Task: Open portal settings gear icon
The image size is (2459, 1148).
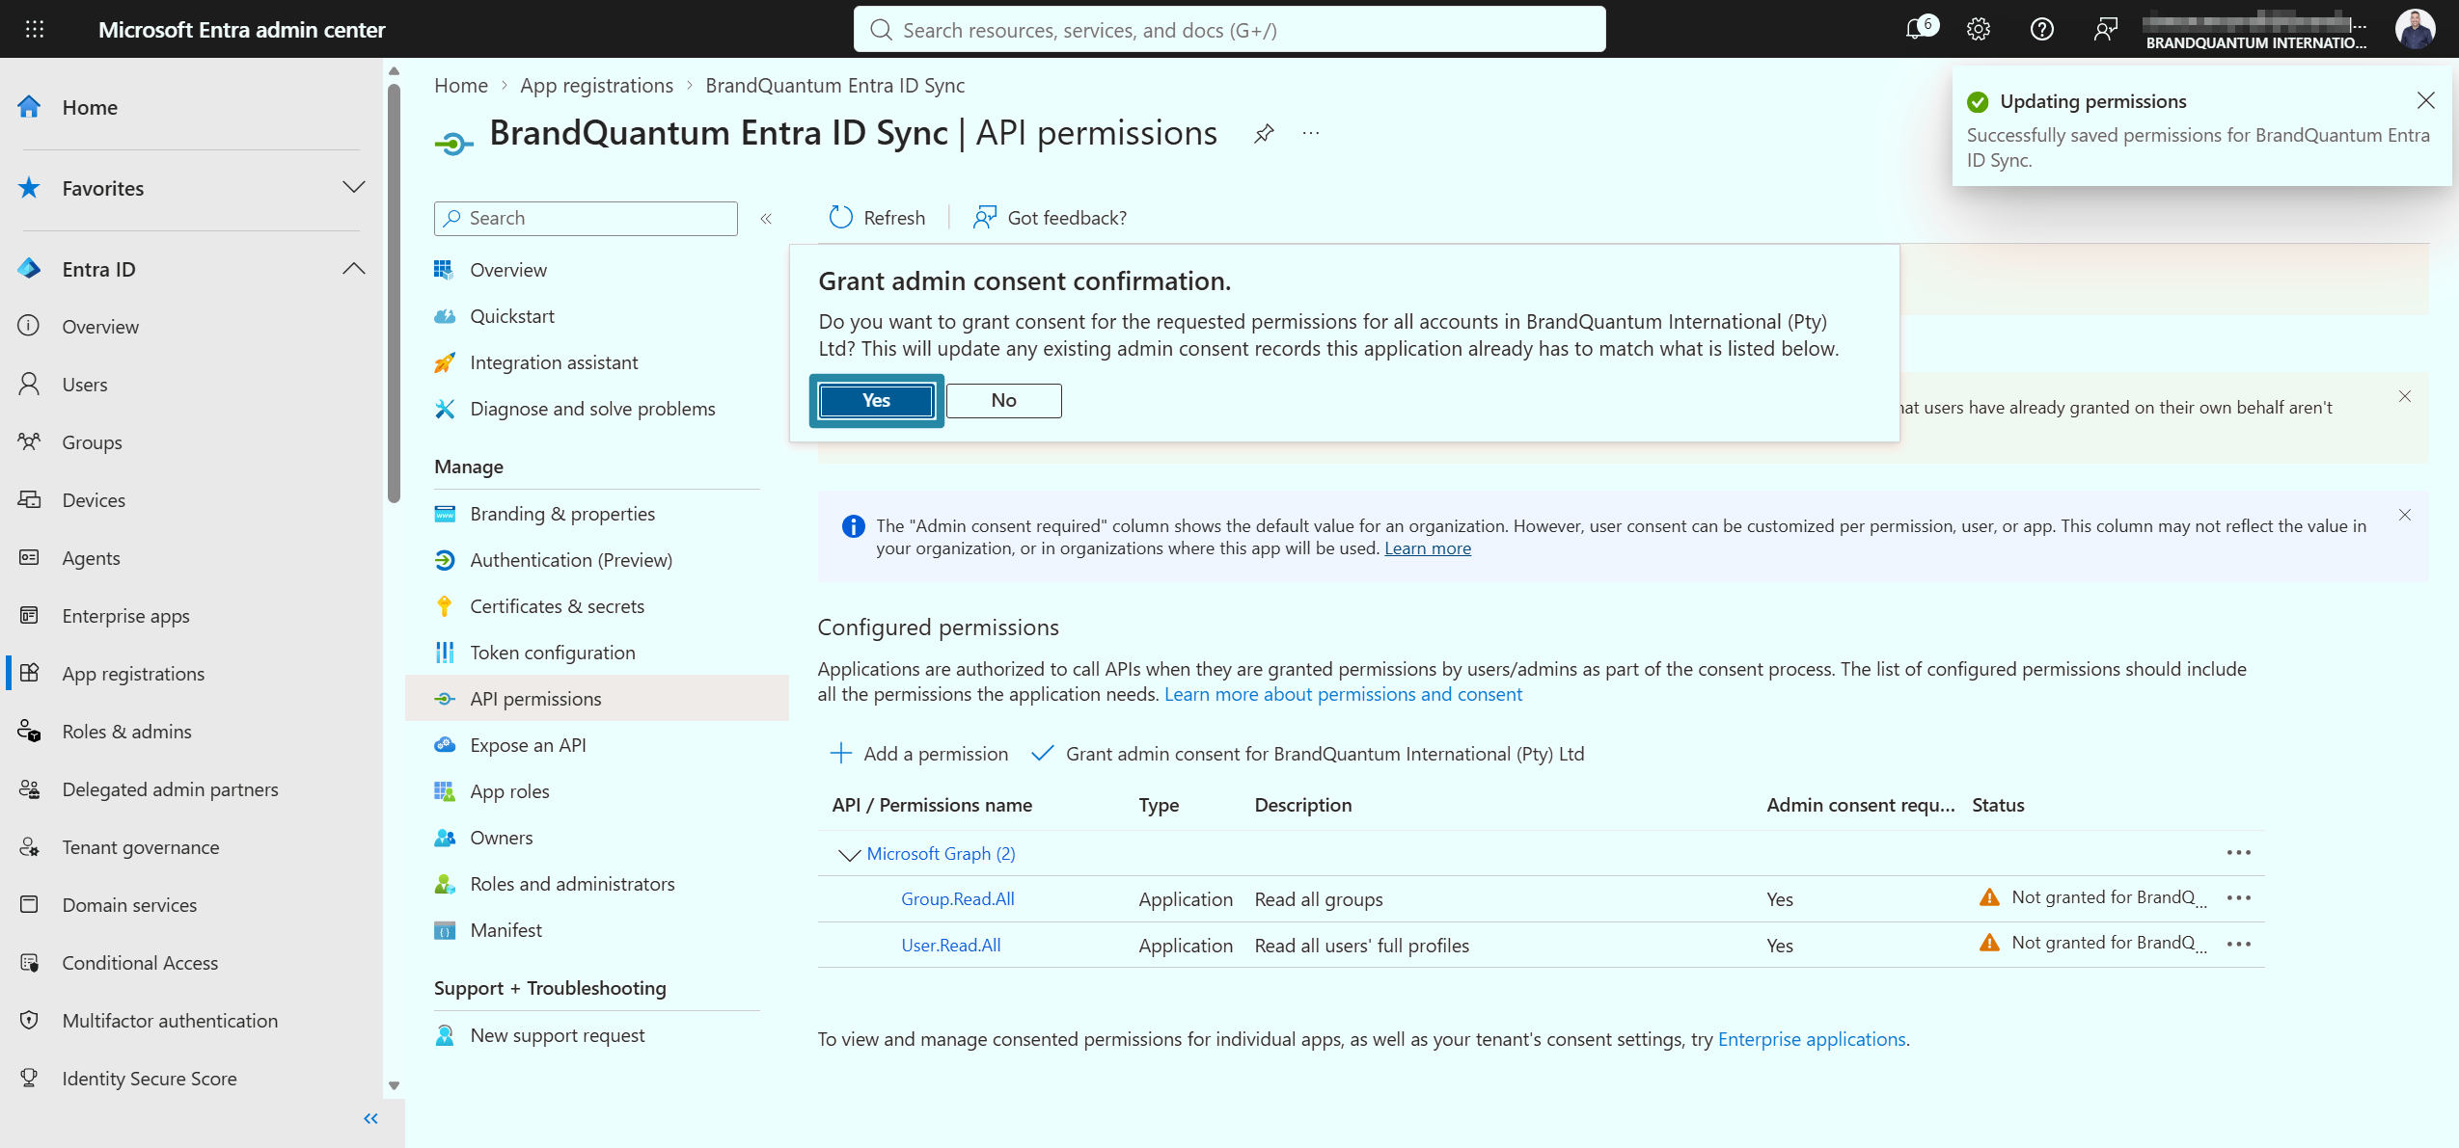Action: pyautogui.click(x=1978, y=29)
